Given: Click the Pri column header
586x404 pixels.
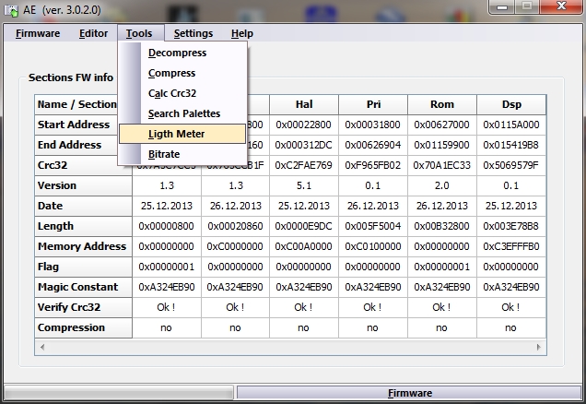Looking at the screenshot, I should (372, 105).
